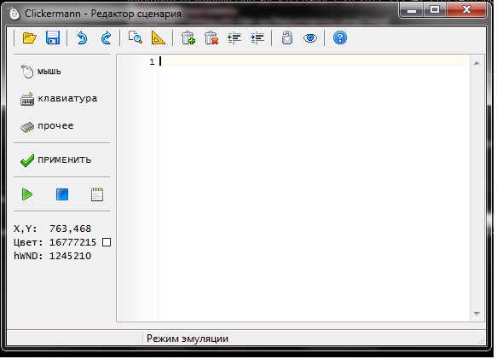Click the color swatch beside Цвет value
Viewport: 497px width, 359px height.
click(x=107, y=242)
